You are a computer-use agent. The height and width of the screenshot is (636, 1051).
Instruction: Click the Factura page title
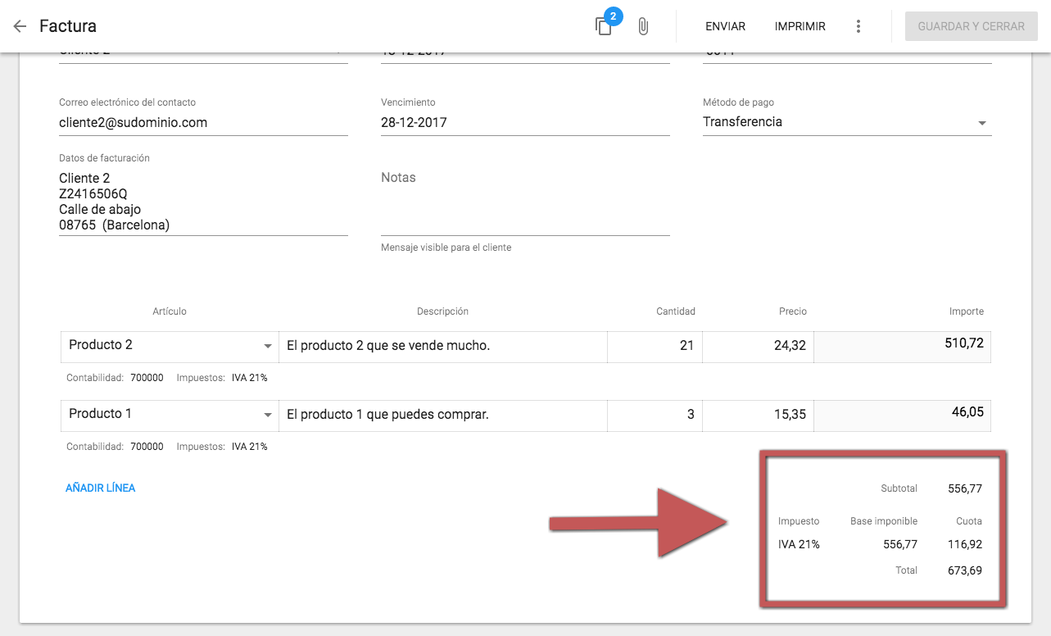point(68,26)
